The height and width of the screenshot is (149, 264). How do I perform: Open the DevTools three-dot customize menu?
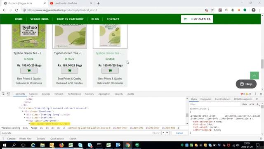(255, 94)
